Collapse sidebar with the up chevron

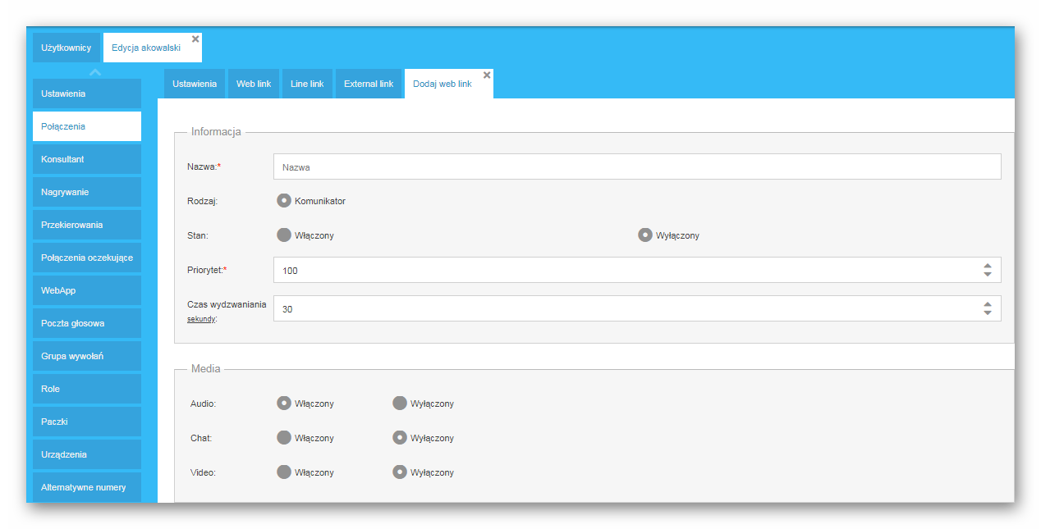pos(95,73)
